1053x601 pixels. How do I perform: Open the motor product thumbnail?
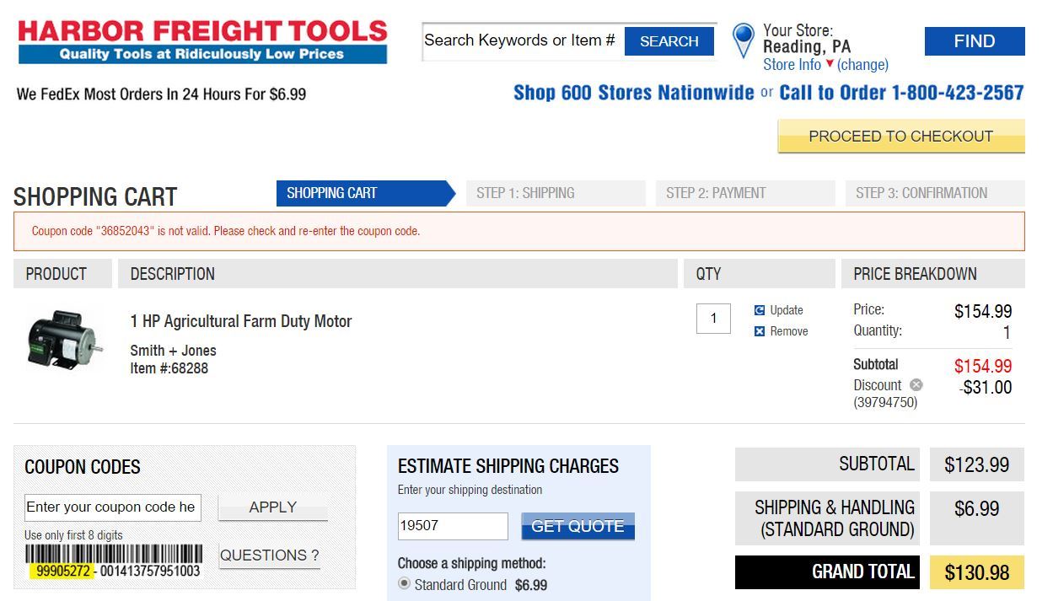64,341
